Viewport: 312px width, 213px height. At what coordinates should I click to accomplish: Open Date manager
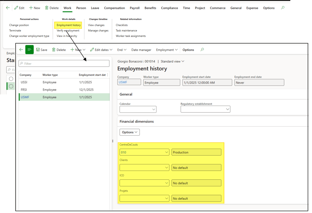click(141, 50)
